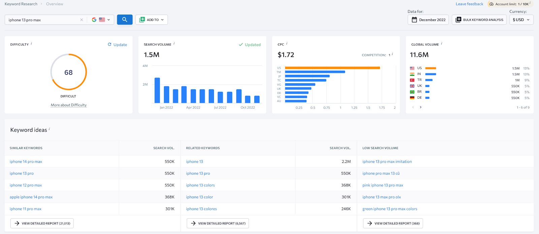This screenshot has width=539, height=234.
Task: Open keyword iphone 13 colores
Action: (201, 209)
